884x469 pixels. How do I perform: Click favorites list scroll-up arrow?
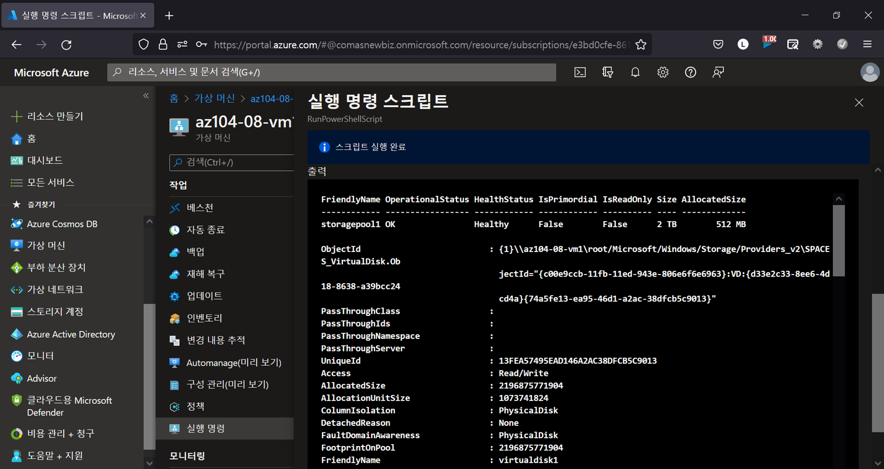(x=149, y=221)
